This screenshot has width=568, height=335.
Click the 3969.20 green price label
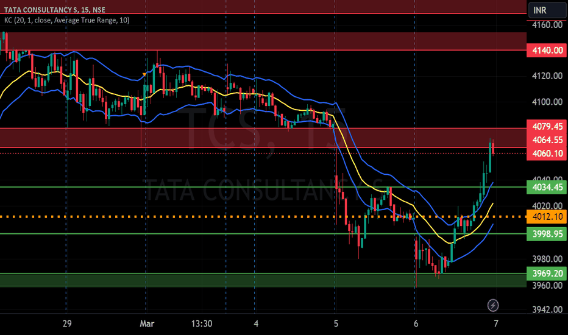tap(547, 273)
